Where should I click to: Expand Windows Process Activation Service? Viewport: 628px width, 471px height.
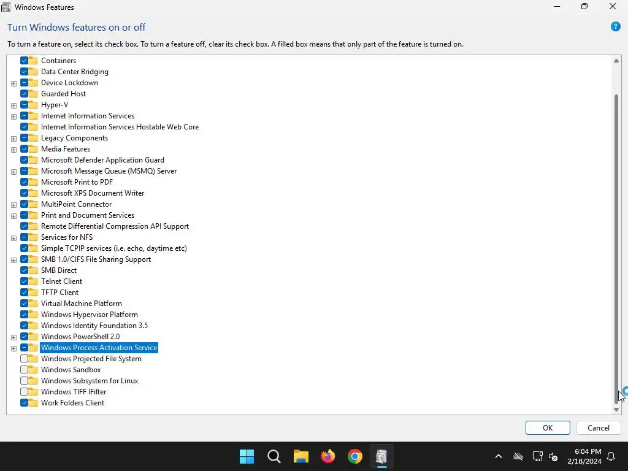(x=13, y=348)
